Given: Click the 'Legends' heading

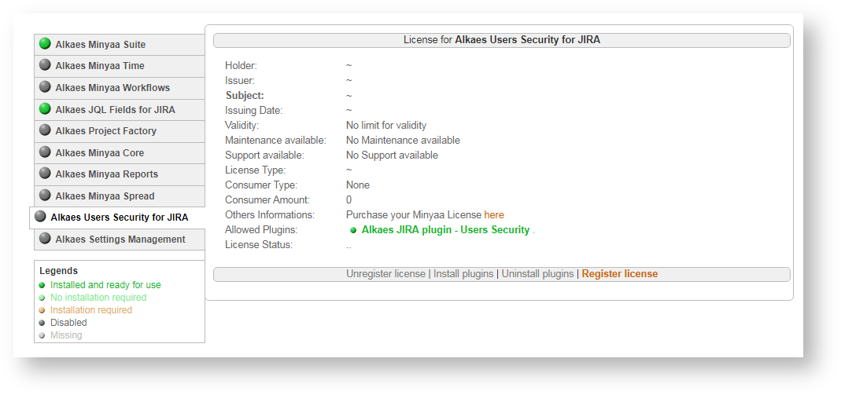Looking at the screenshot, I should 58,271.
